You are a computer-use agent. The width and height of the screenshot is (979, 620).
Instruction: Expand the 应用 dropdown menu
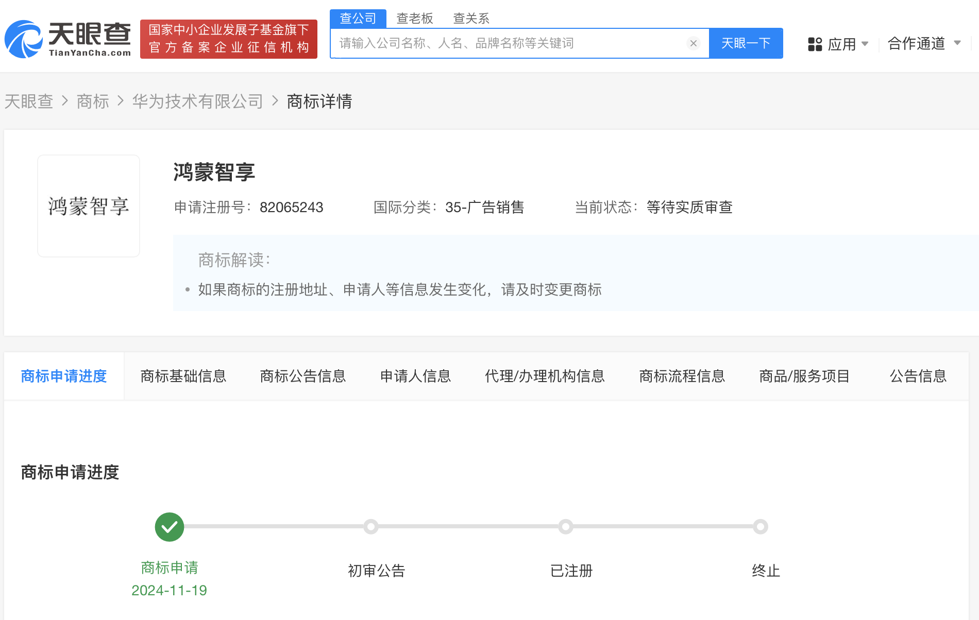[x=848, y=44]
